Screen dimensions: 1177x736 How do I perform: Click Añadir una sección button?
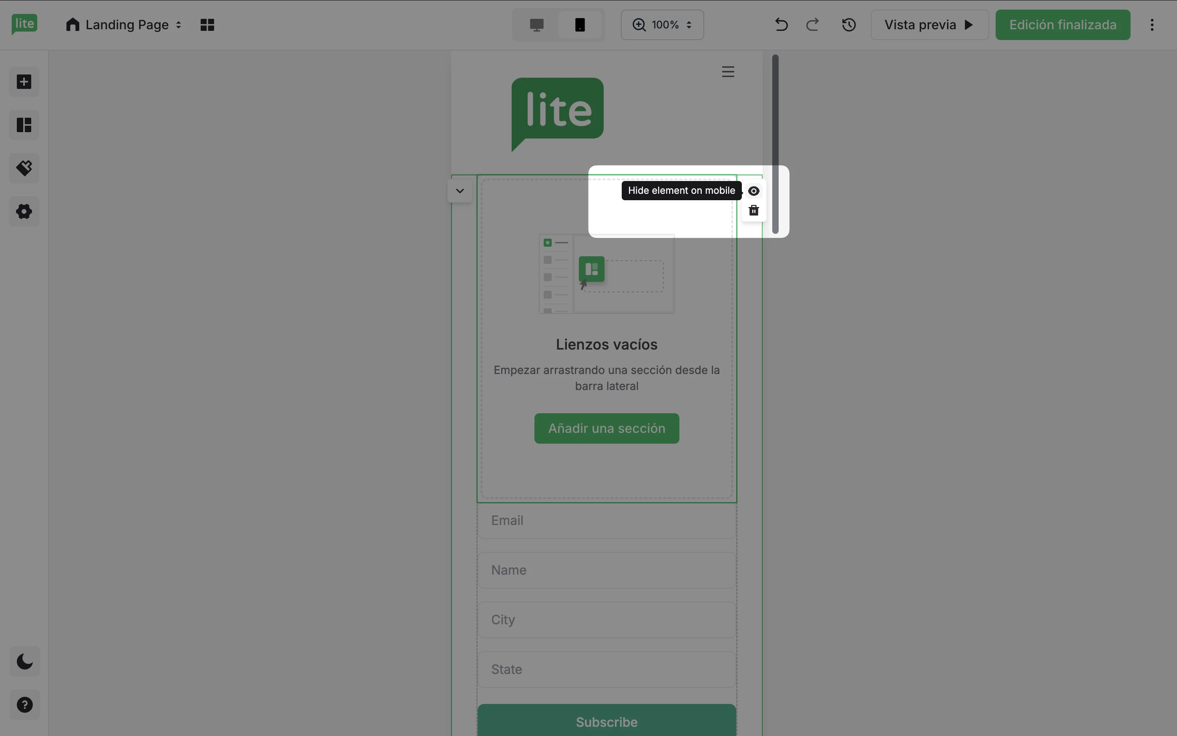coord(606,428)
